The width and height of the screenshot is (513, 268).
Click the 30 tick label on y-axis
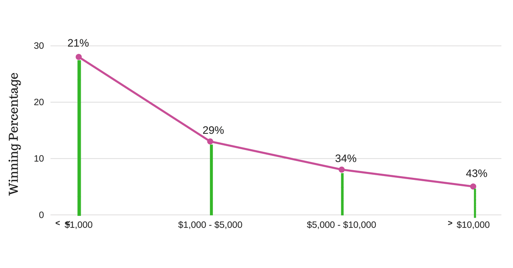(39, 46)
